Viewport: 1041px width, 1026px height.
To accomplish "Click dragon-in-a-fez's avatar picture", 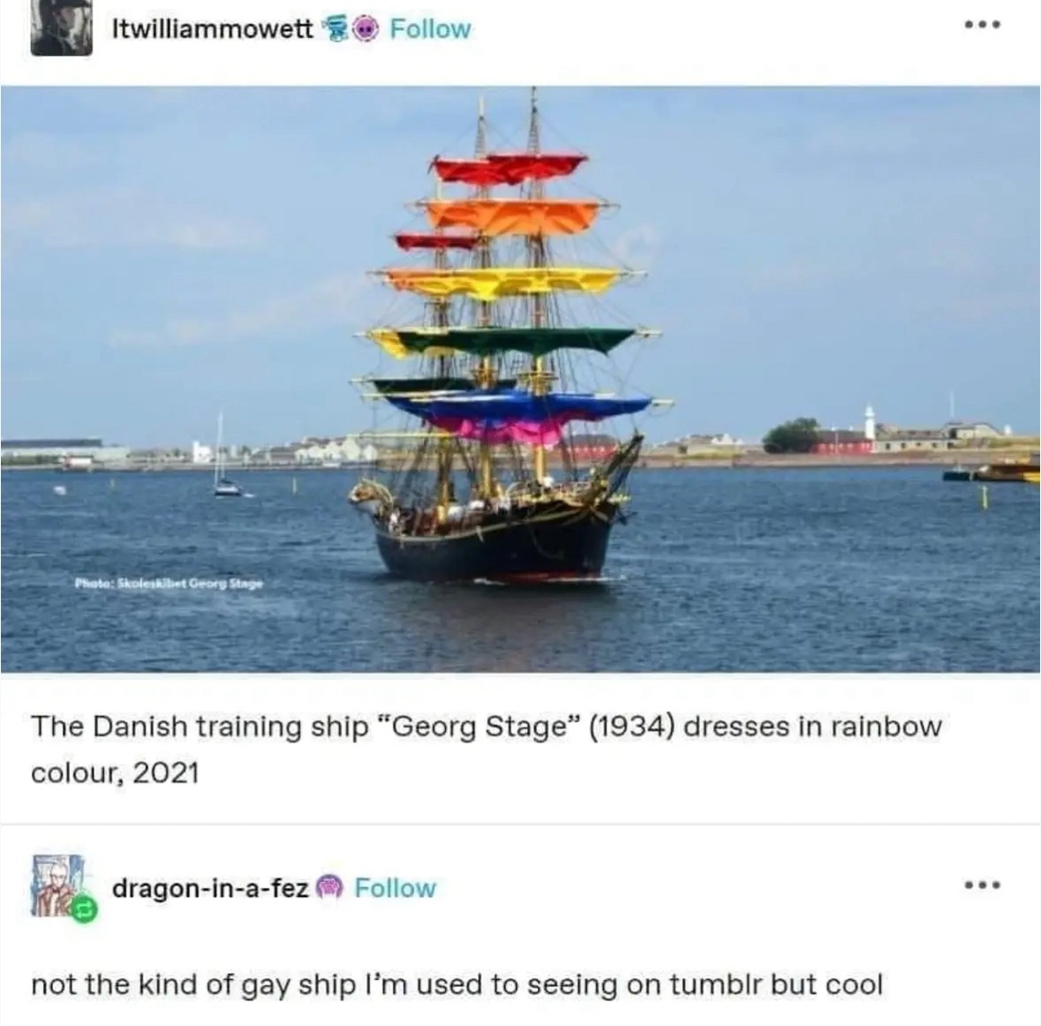I will pyautogui.click(x=58, y=886).
